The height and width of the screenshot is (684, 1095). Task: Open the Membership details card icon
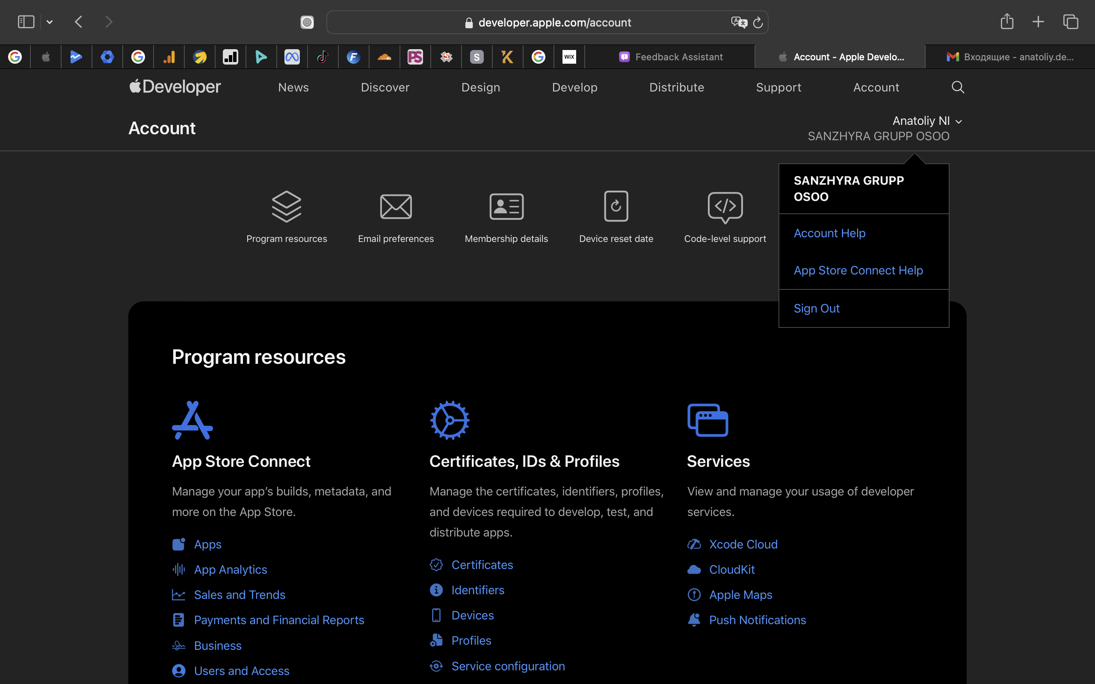pos(506,206)
